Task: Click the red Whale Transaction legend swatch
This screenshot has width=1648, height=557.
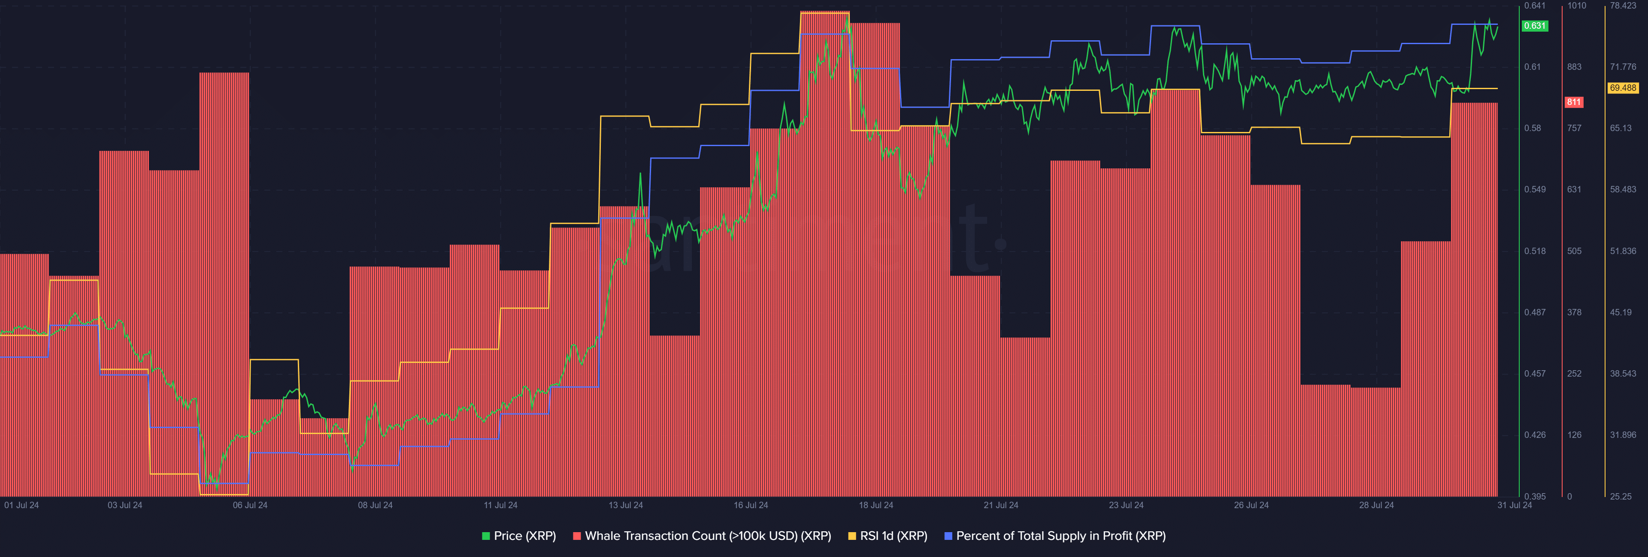Action: click(577, 536)
